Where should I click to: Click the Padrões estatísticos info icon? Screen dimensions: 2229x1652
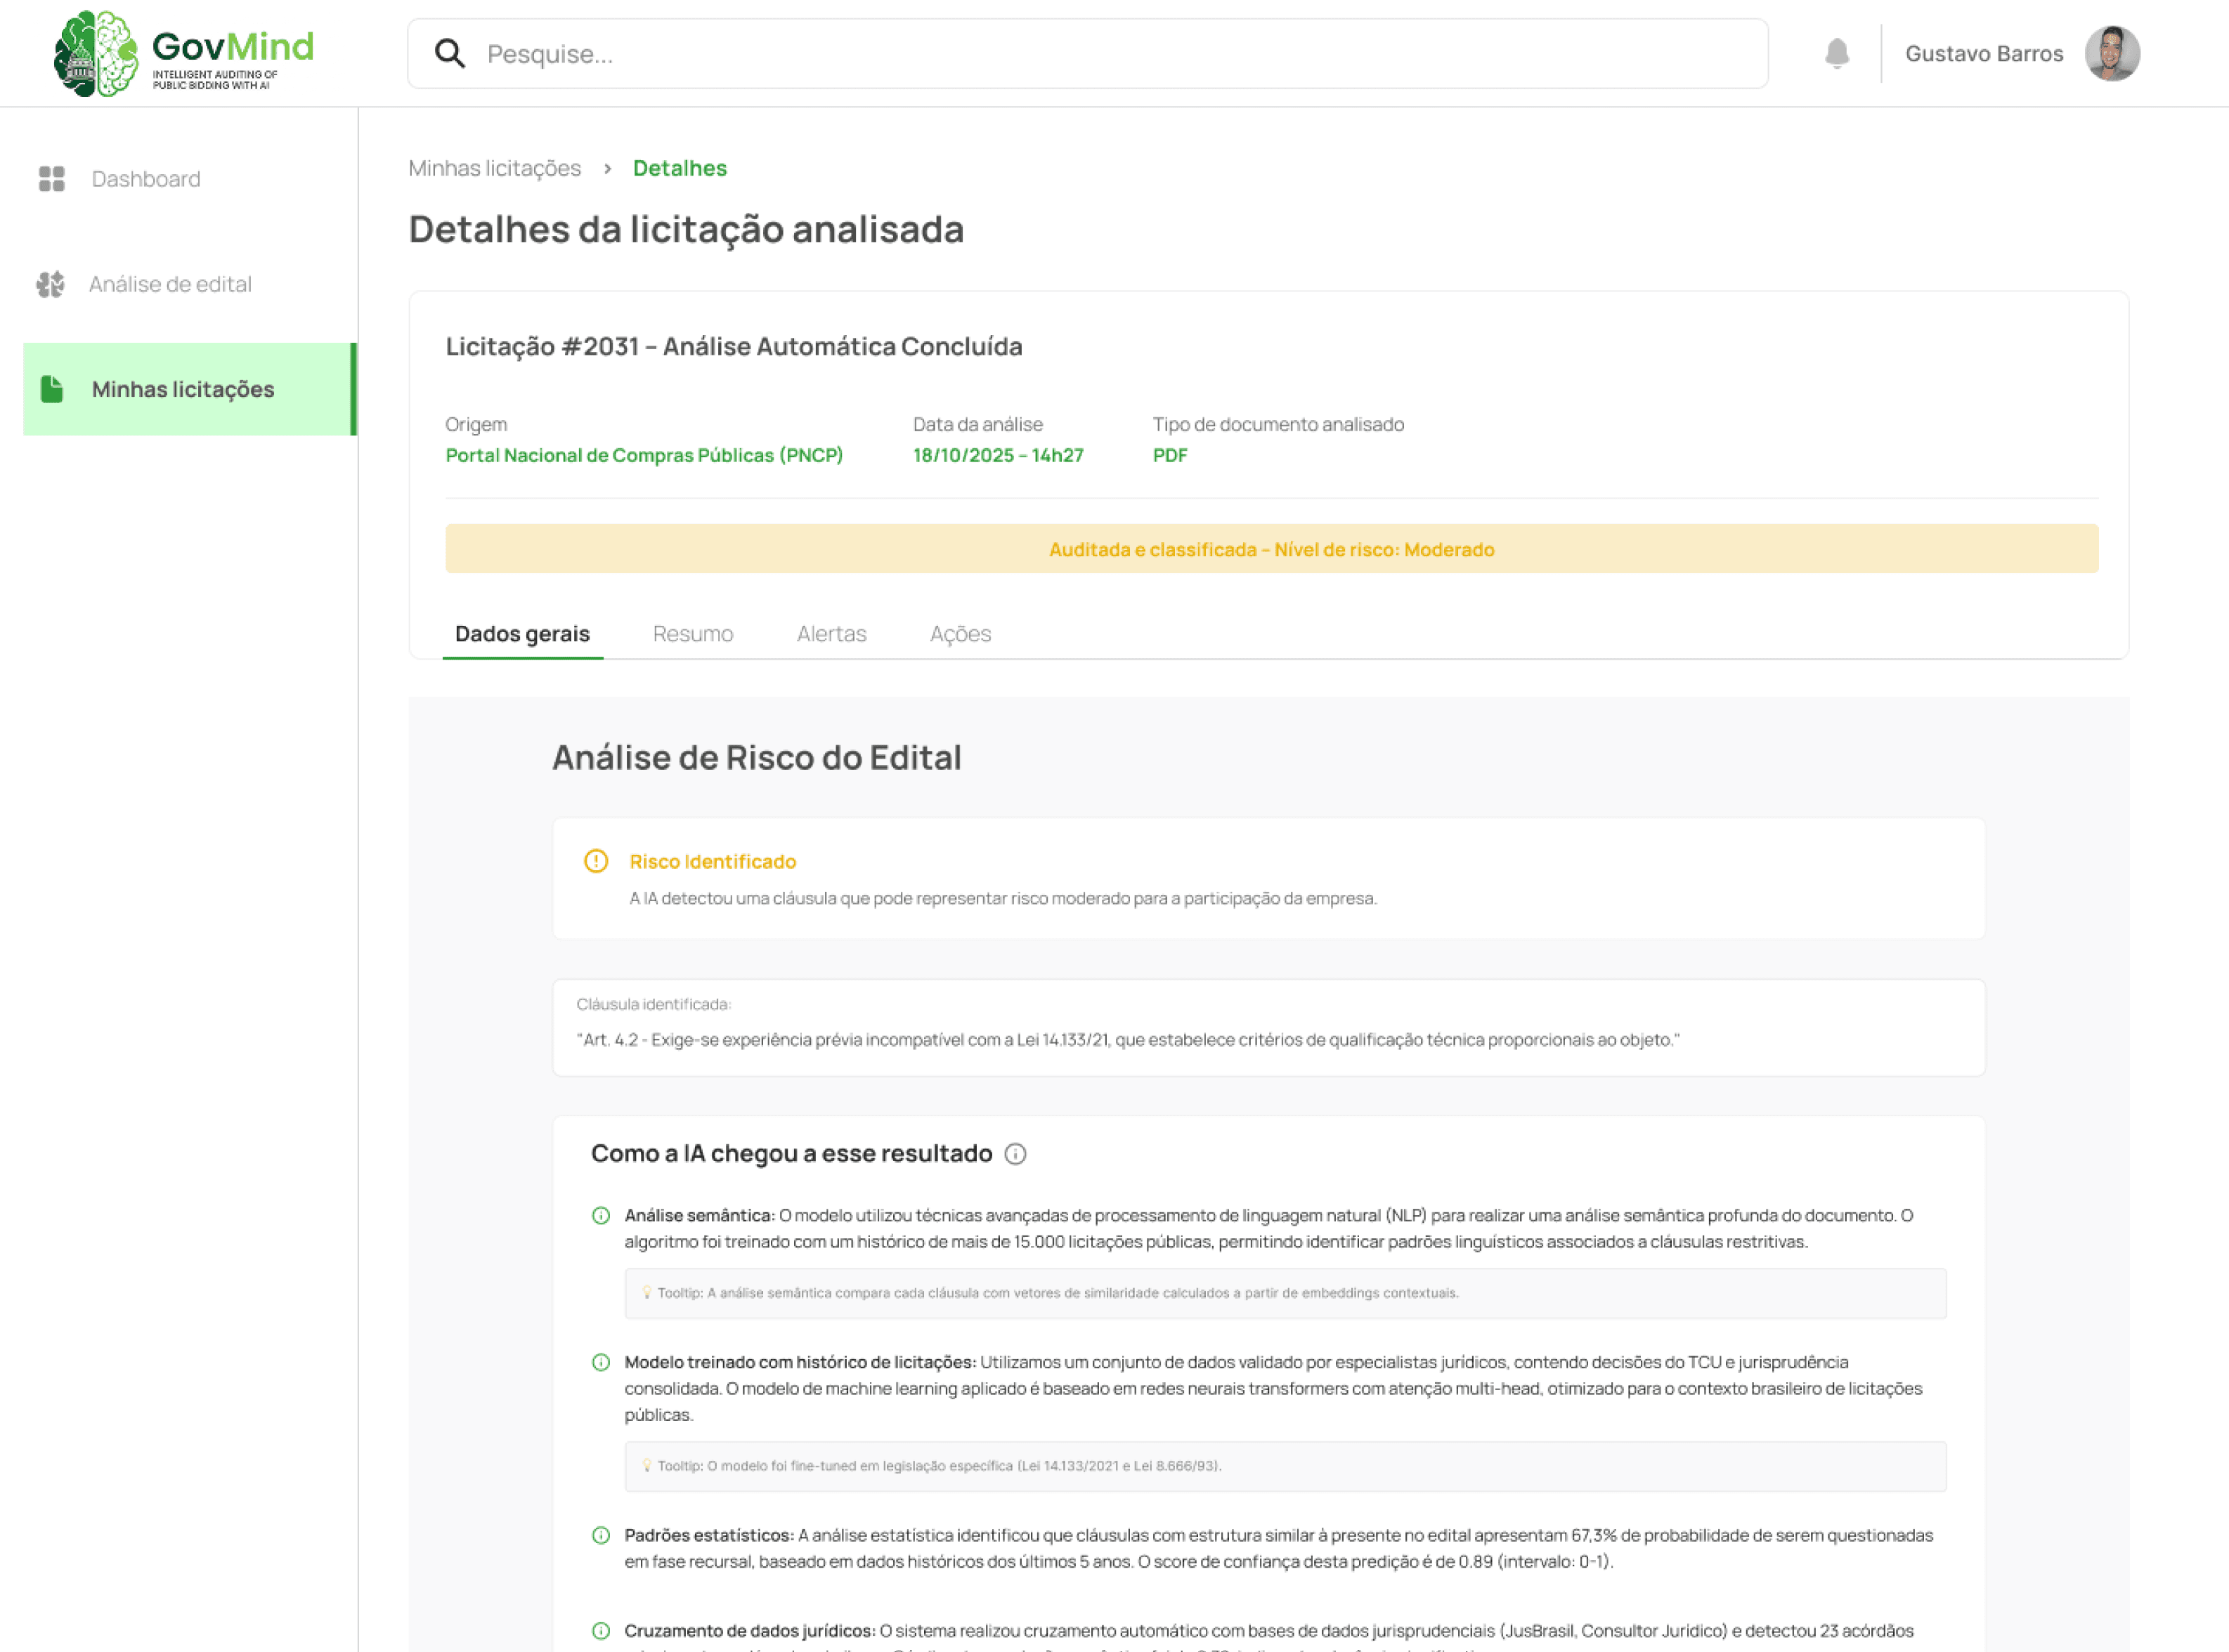pyautogui.click(x=602, y=1535)
